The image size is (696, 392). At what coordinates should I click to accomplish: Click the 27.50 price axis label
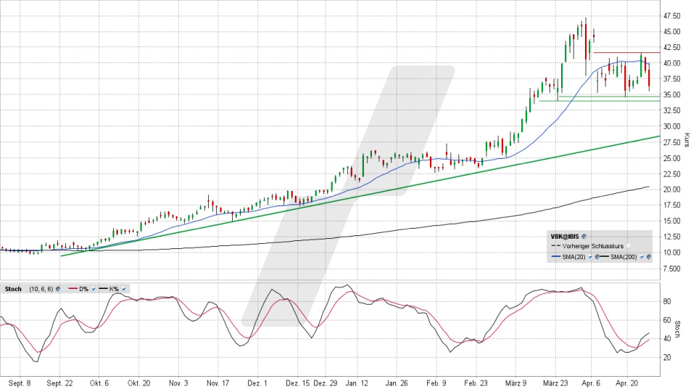pos(671,142)
